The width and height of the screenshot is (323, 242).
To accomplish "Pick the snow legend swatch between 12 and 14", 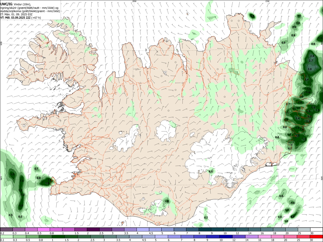I will coord(242,229).
